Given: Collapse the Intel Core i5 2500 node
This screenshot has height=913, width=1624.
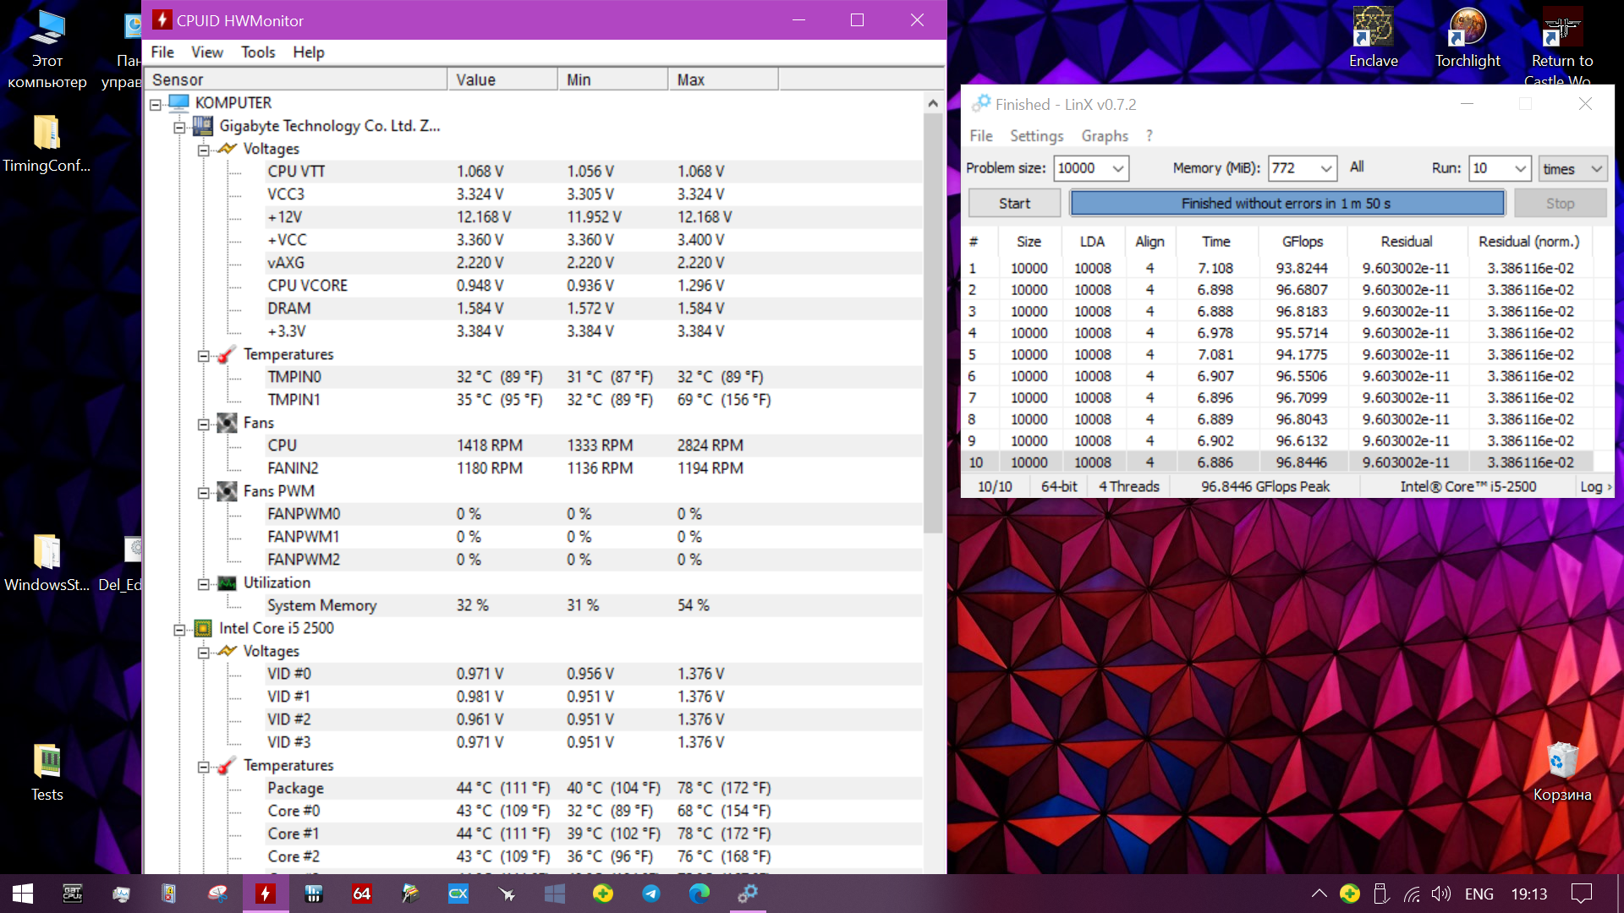Looking at the screenshot, I should 179,629.
